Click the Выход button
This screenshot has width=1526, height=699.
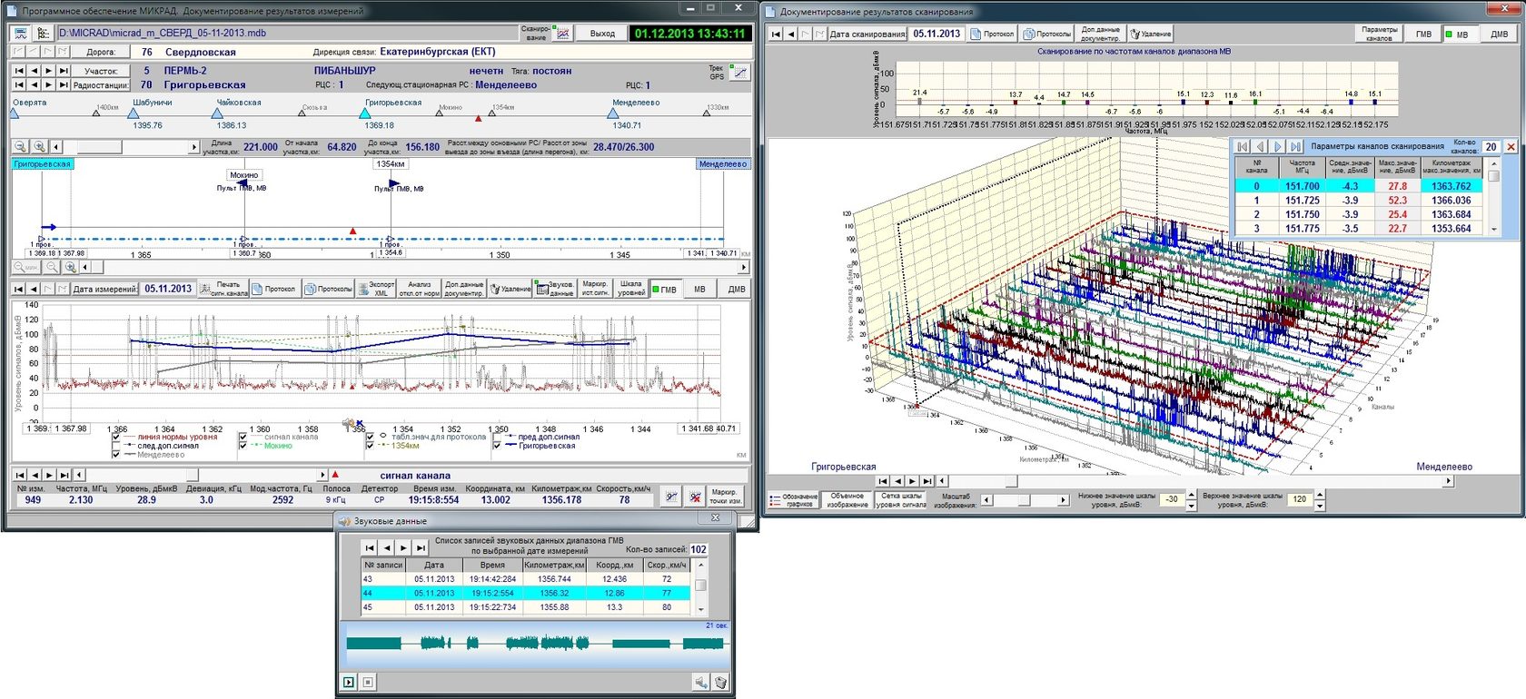(x=602, y=34)
